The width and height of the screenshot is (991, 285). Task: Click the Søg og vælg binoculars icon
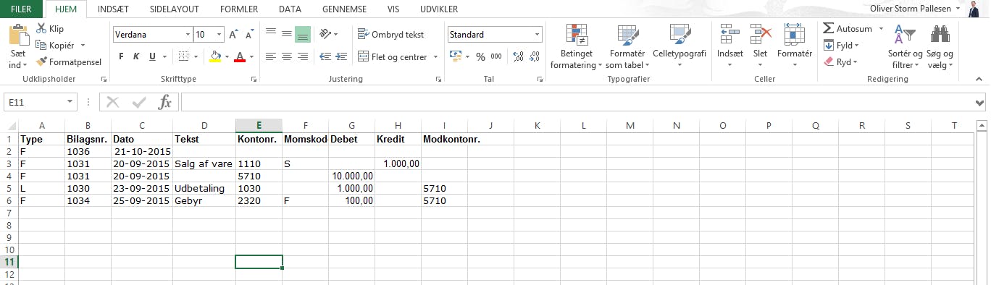940,34
